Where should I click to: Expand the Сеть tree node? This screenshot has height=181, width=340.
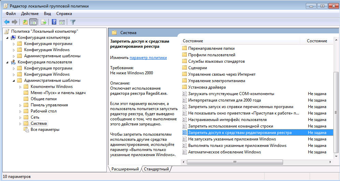pos(20,118)
